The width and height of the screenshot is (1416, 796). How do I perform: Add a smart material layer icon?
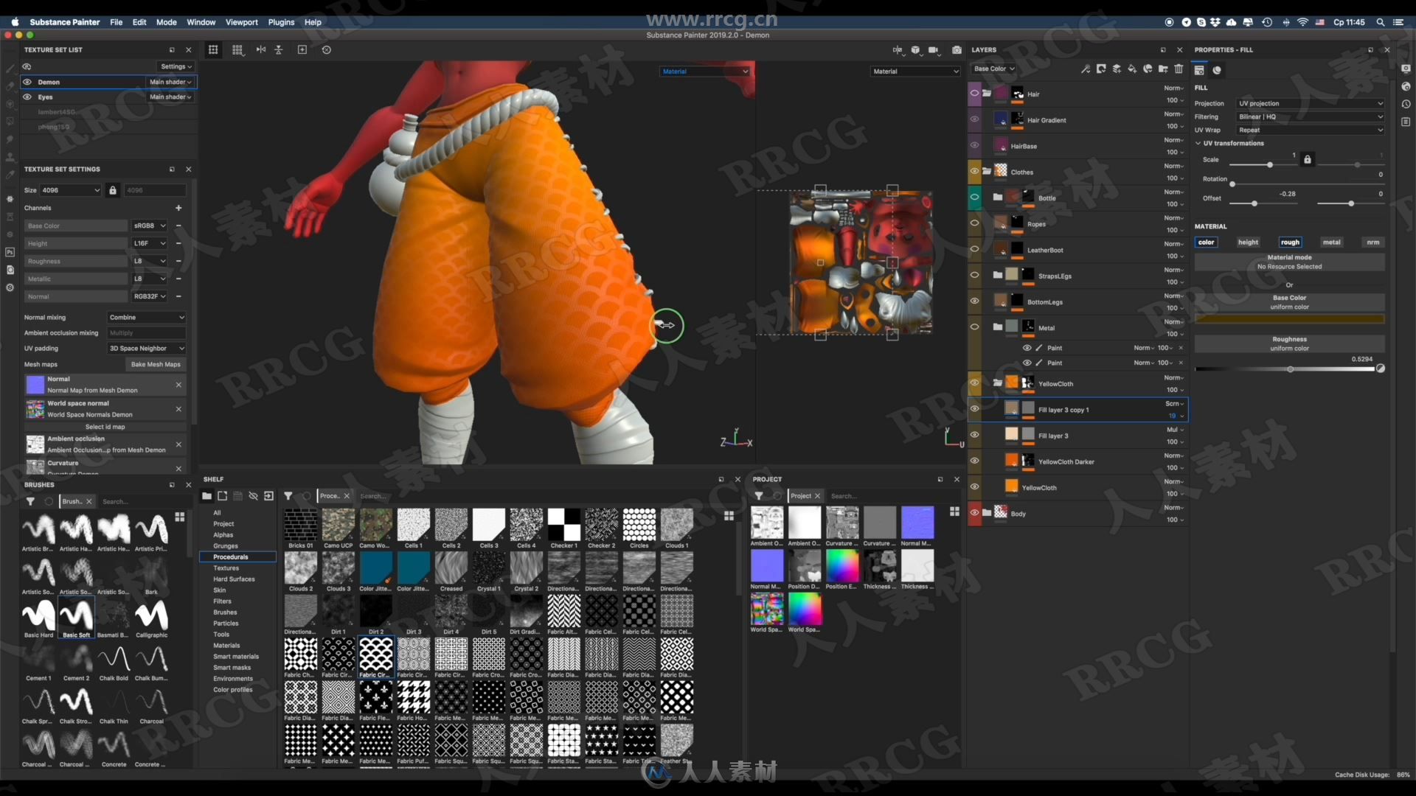tap(1148, 69)
